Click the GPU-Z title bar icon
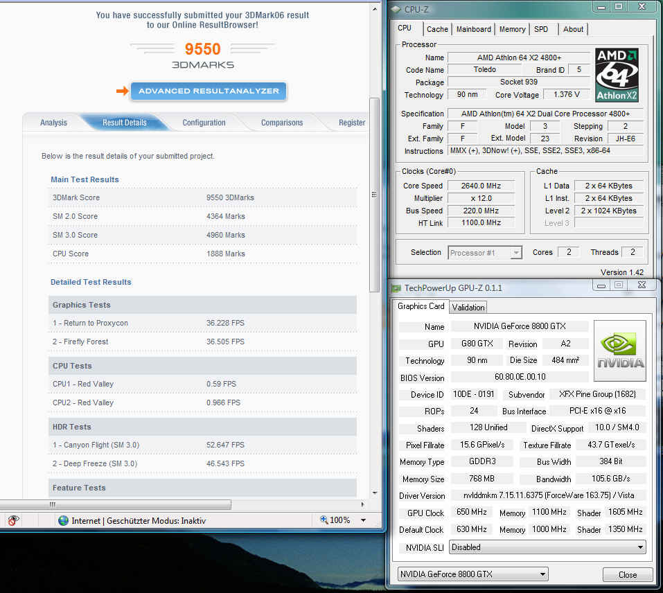The height and width of the screenshot is (593, 663). coord(396,288)
